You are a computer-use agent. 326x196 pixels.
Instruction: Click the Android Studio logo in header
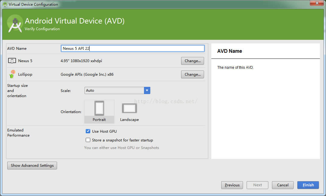[x=15, y=24]
